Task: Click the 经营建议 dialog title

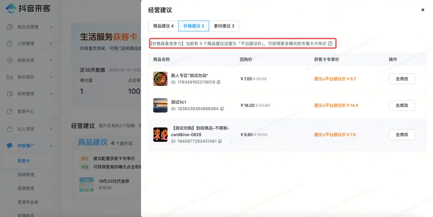Action: tap(160, 10)
